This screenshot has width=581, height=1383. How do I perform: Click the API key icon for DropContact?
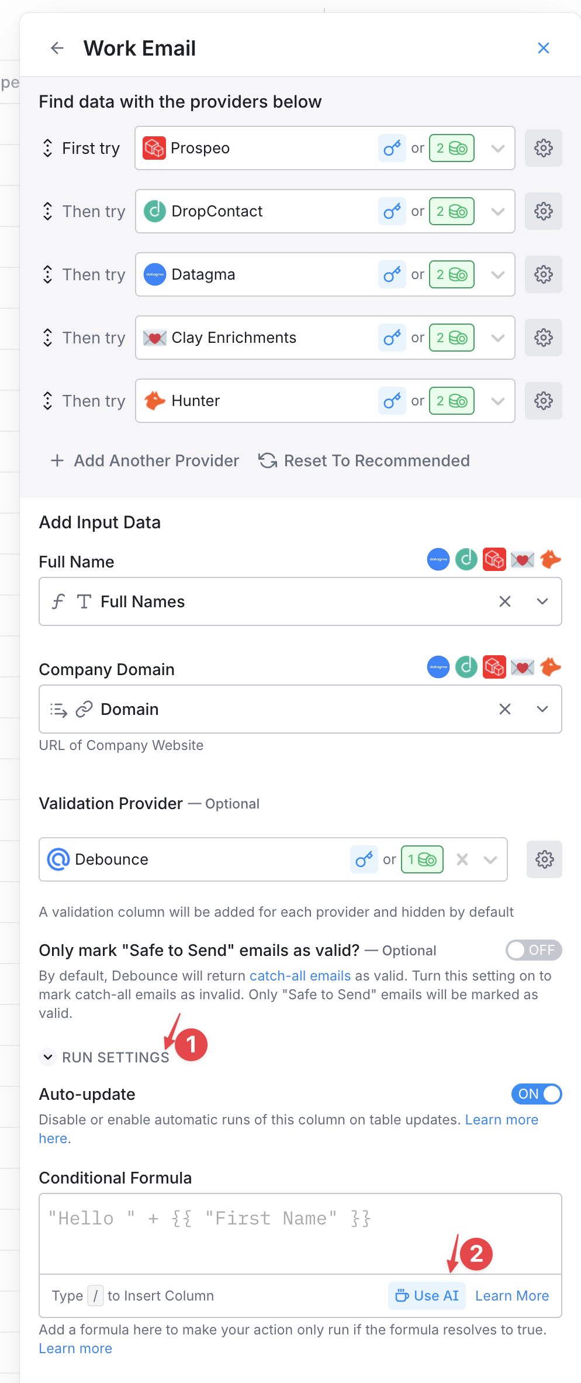click(x=392, y=211)
